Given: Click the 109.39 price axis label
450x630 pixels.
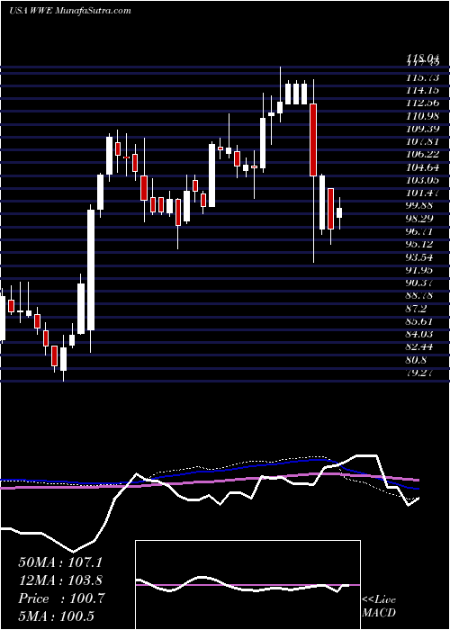Looking at the screenshot, I should 425,129.
